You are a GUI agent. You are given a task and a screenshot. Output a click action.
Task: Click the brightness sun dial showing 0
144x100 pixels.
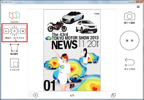pos(14,31)
